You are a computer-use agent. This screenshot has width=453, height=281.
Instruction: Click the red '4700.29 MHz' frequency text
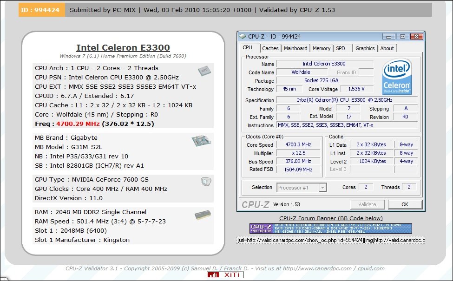[x=78, y=124]
